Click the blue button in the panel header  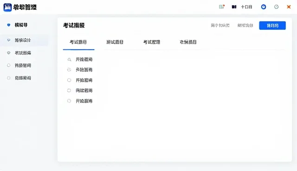tap(272, 26)
